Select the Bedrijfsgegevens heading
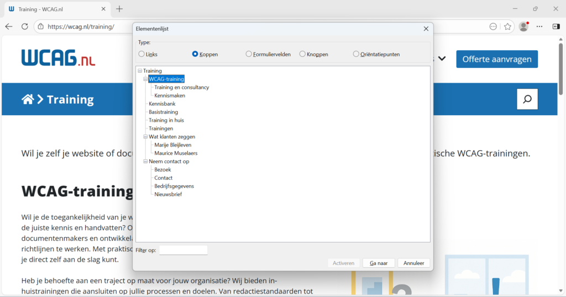Viewport: 566px width, 297px height. tap(174, 186)
